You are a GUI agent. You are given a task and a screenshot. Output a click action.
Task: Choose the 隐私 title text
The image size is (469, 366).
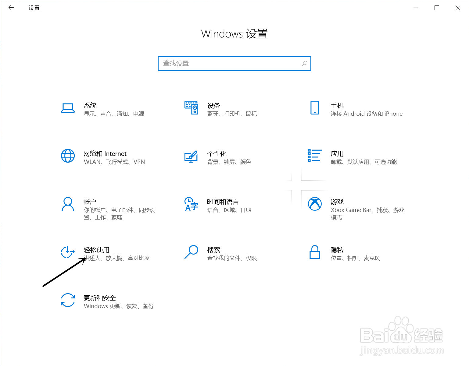[337, 250]
